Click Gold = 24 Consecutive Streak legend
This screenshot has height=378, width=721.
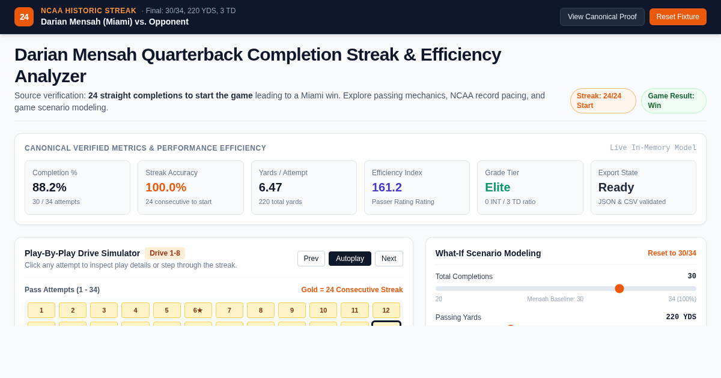tap(352, 290)
